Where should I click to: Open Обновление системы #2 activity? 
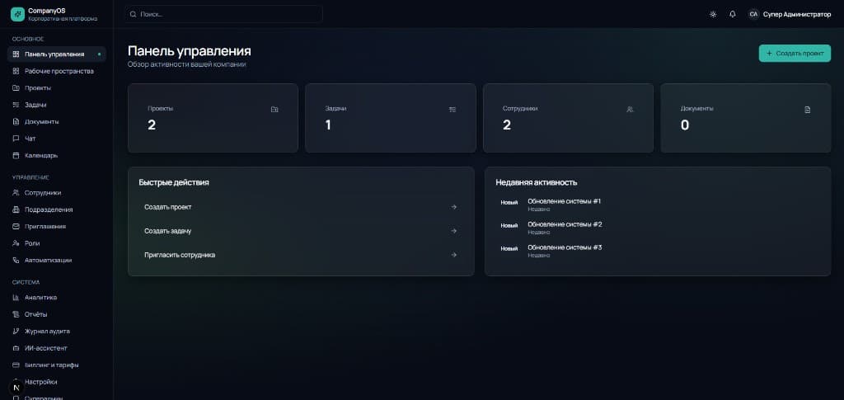click(565, 224)
